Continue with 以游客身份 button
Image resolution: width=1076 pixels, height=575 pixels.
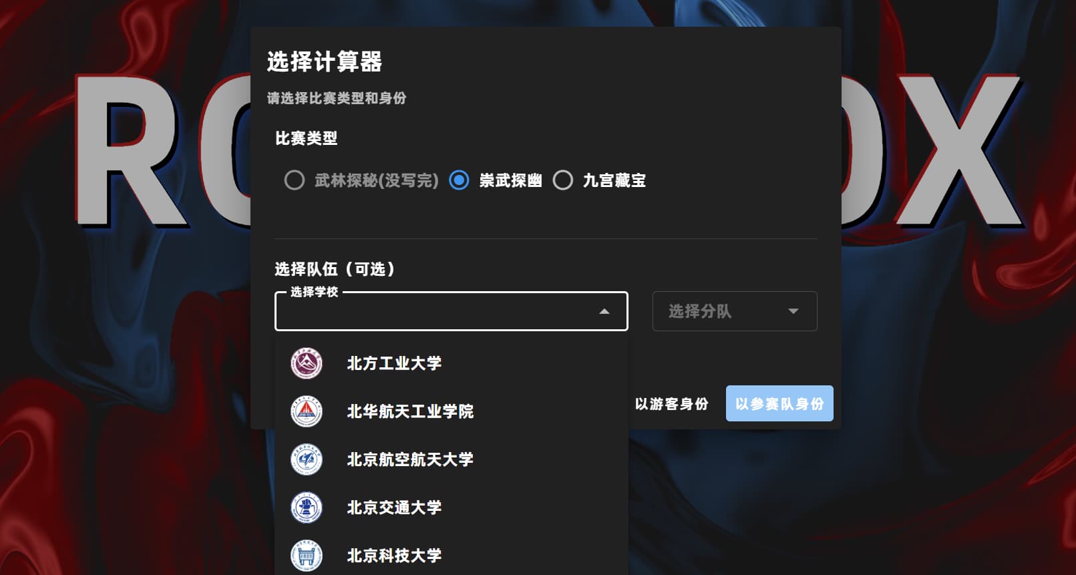pyautogui.click(x=672, y=403)
